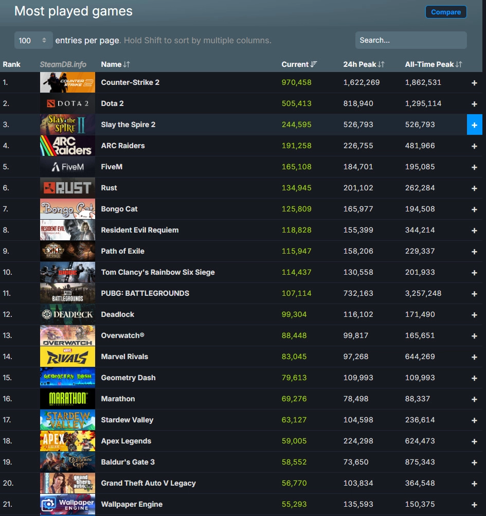Click the plus icon for Baldur's Gate 3
This screenshot has height=516, width=486.
[474, 462]
